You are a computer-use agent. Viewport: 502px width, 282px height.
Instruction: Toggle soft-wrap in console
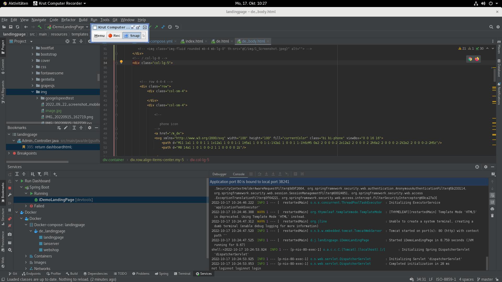[492, 195]
